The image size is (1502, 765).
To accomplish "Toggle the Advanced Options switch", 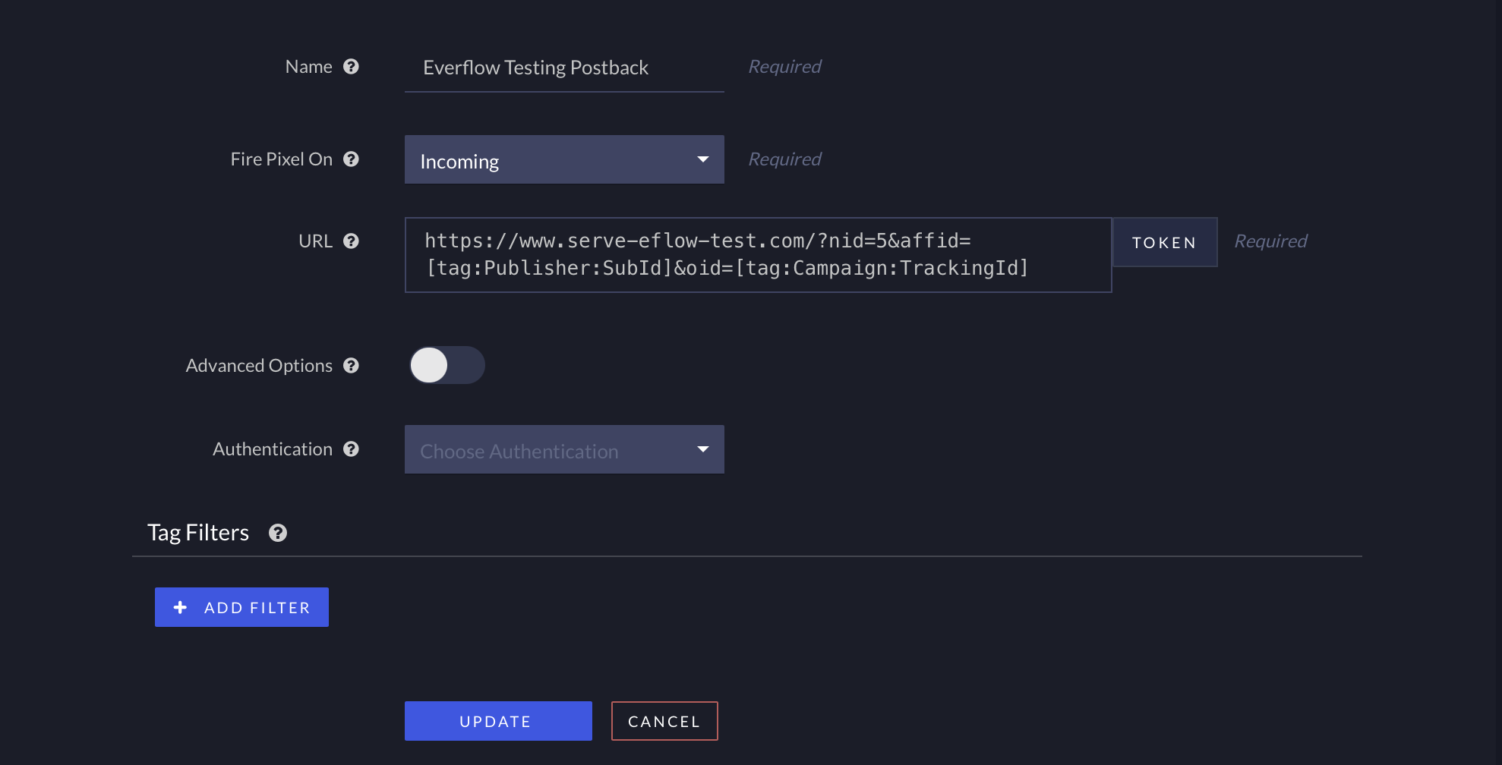I will (x=446, y=365).
